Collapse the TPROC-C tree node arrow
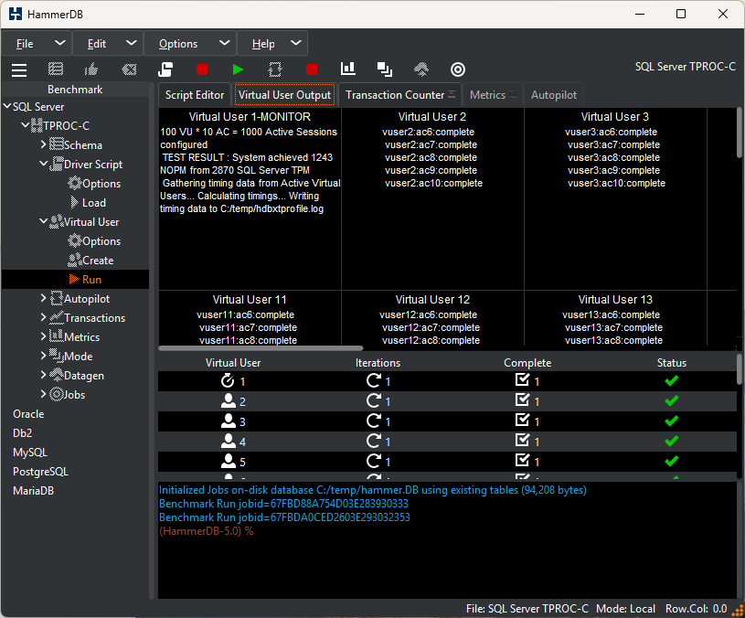The height and width of the screenshot is (618, 745). point(26,125)
